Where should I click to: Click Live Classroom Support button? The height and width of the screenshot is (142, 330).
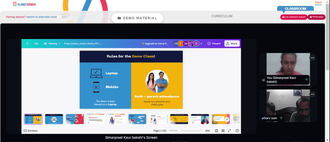294,17
